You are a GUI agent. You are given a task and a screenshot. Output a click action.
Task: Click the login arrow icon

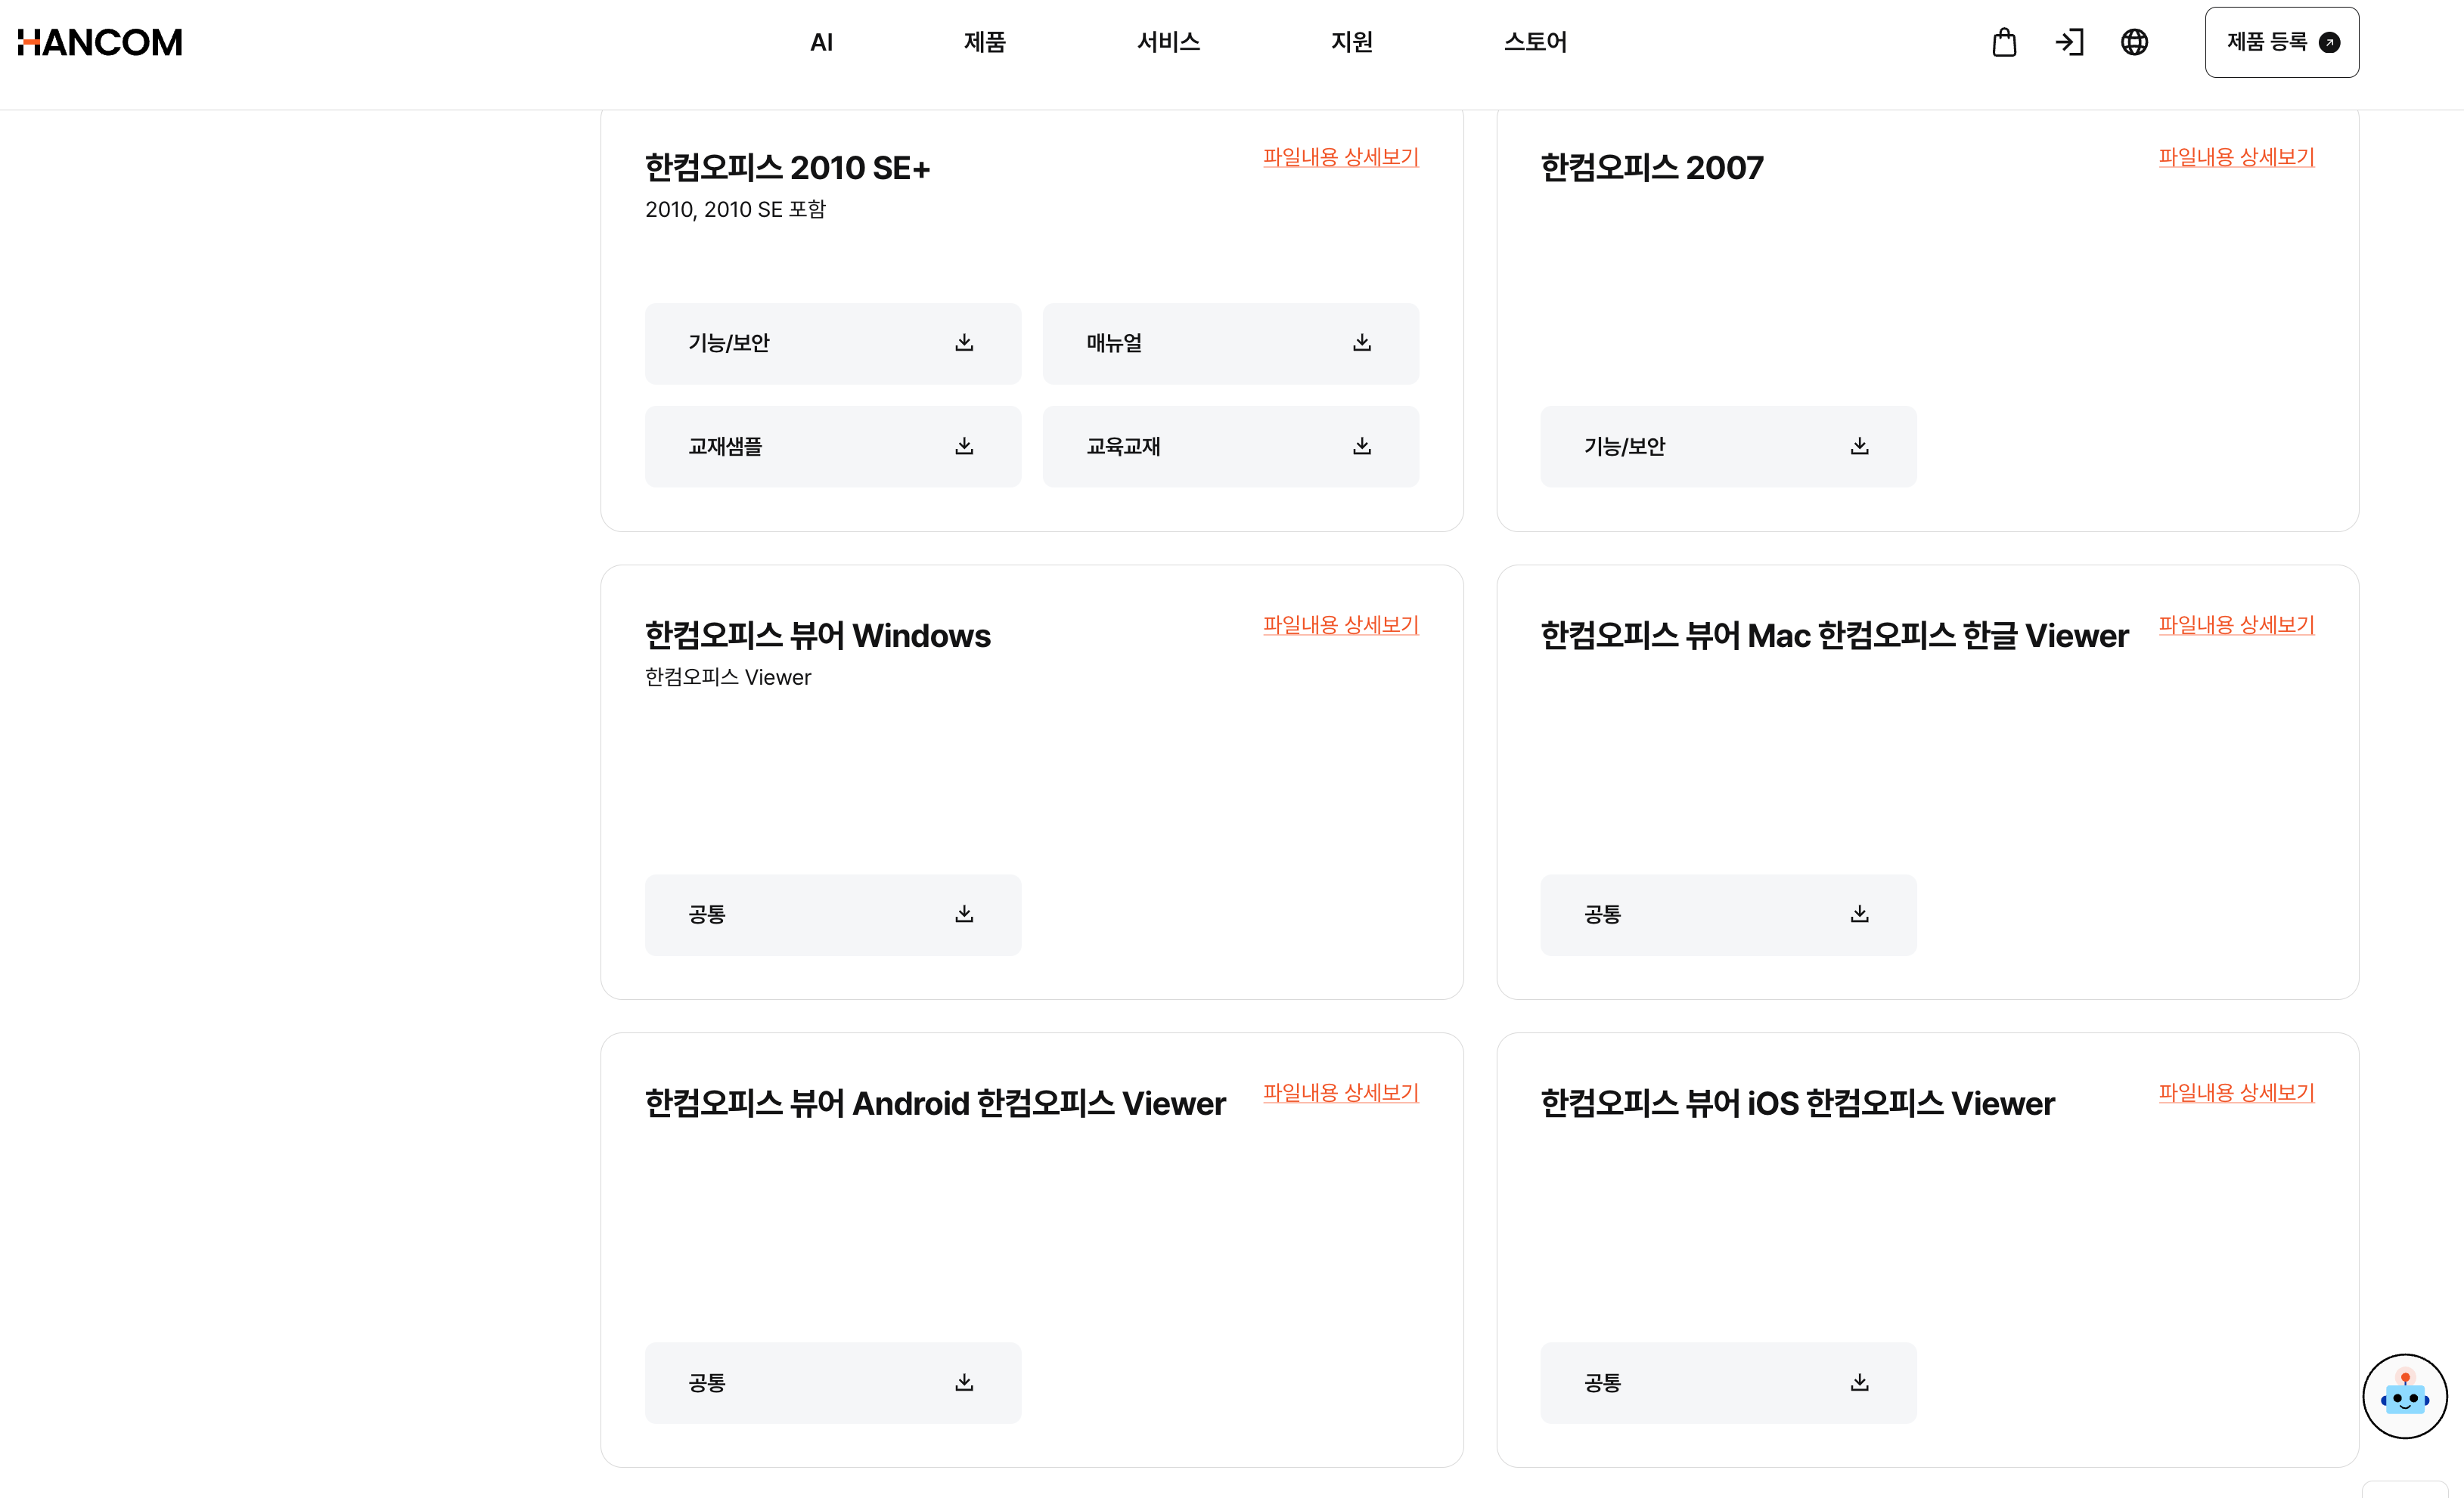tap(2069, 42)
